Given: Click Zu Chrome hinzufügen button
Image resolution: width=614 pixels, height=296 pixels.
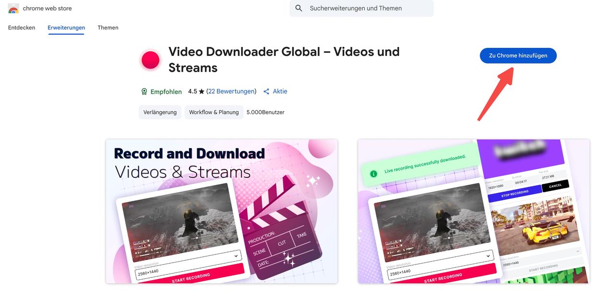Looking at the screenshot, I should tap(518, 55).
